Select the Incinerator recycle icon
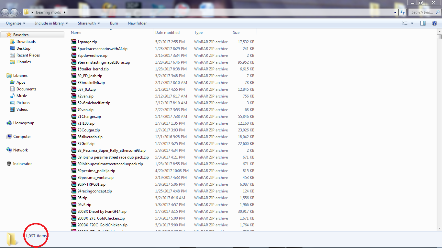 coord(9,164)
